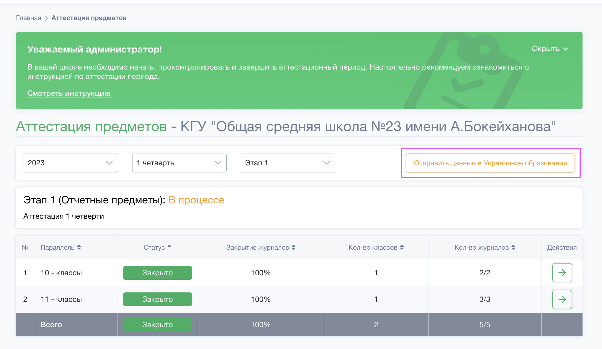
Task: Open the 2023 year dropdown
Action: (71, 163)
